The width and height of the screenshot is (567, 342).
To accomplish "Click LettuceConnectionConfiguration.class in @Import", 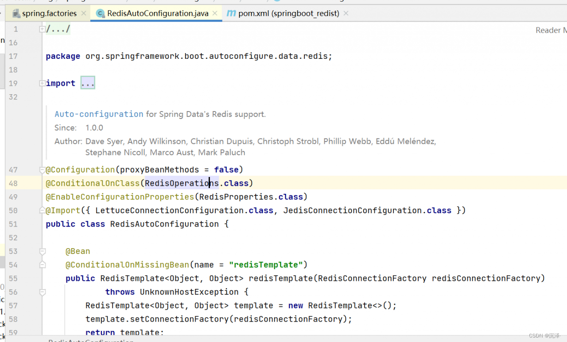I will click(184, 211).
